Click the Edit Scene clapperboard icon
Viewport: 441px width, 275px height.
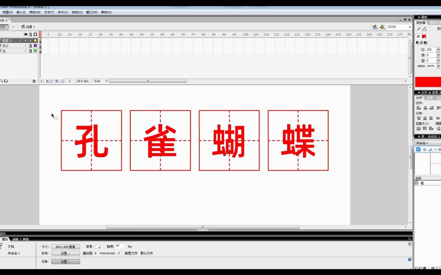tap(375, 27)
